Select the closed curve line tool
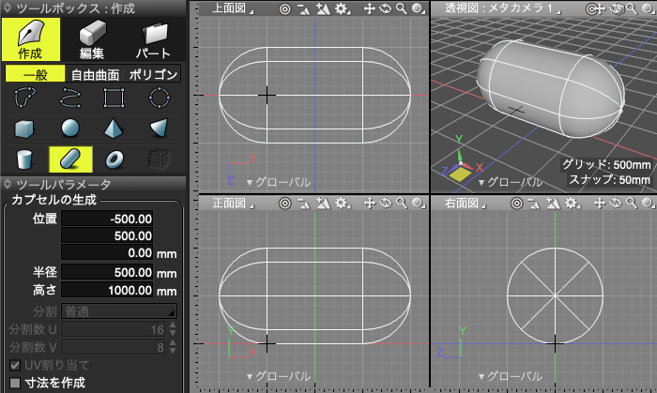 (25, 97)
